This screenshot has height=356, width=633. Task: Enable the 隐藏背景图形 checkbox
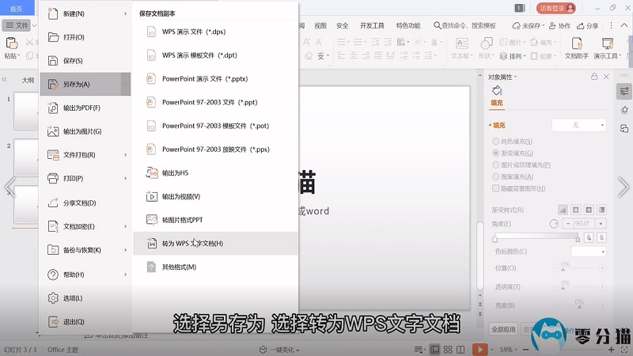click(496, 188)
